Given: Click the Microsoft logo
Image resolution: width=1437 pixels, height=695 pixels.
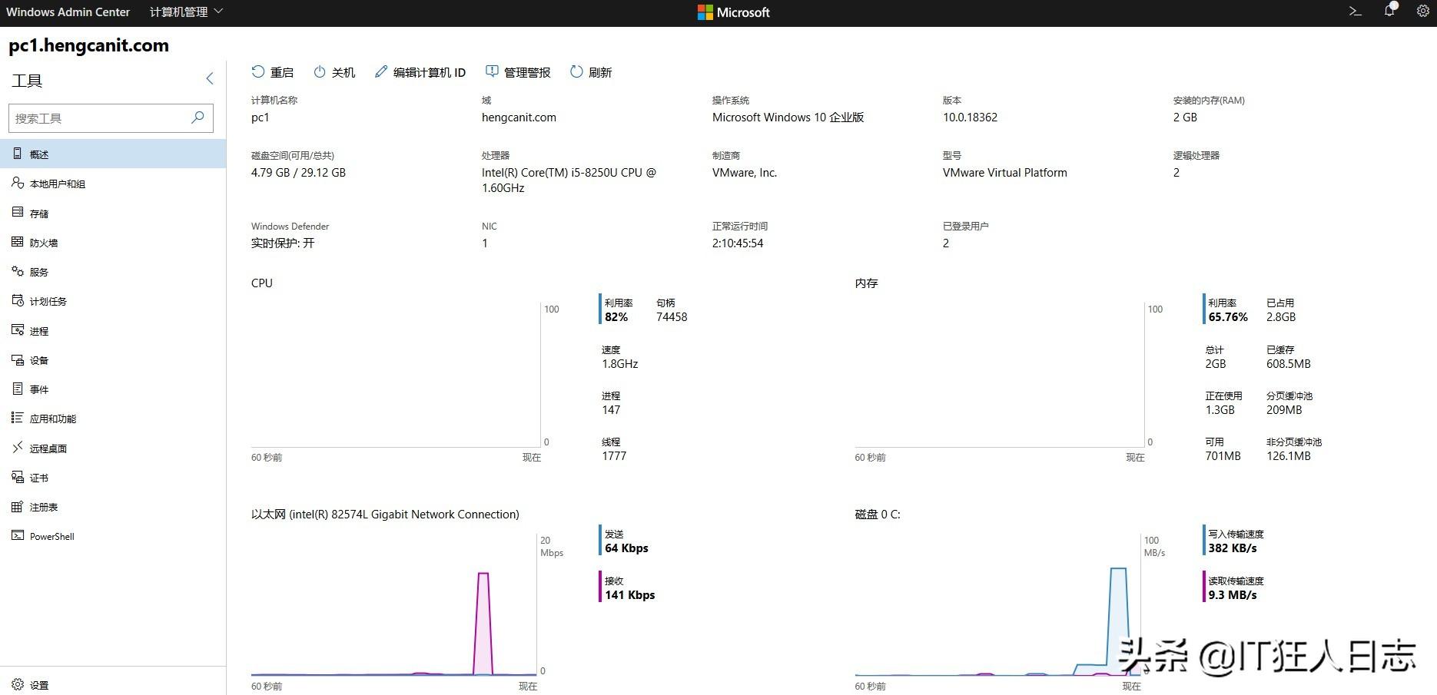Looking at the screenshot, I should [733, 12].
